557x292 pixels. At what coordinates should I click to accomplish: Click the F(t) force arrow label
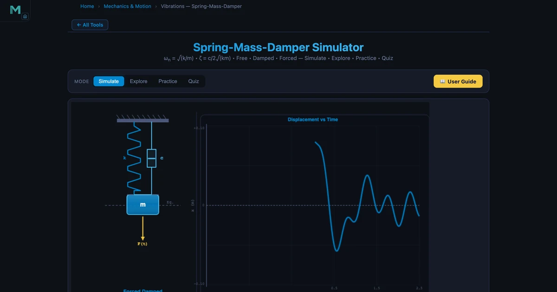pos(142,244)
